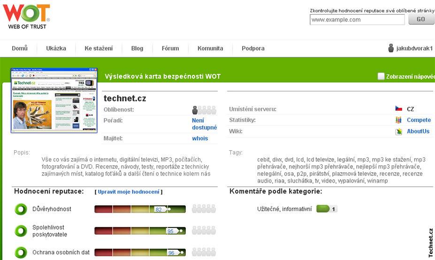
Task: Click the green Spolehlivost poskytovatele circle icon
Action: pos(21,230)
